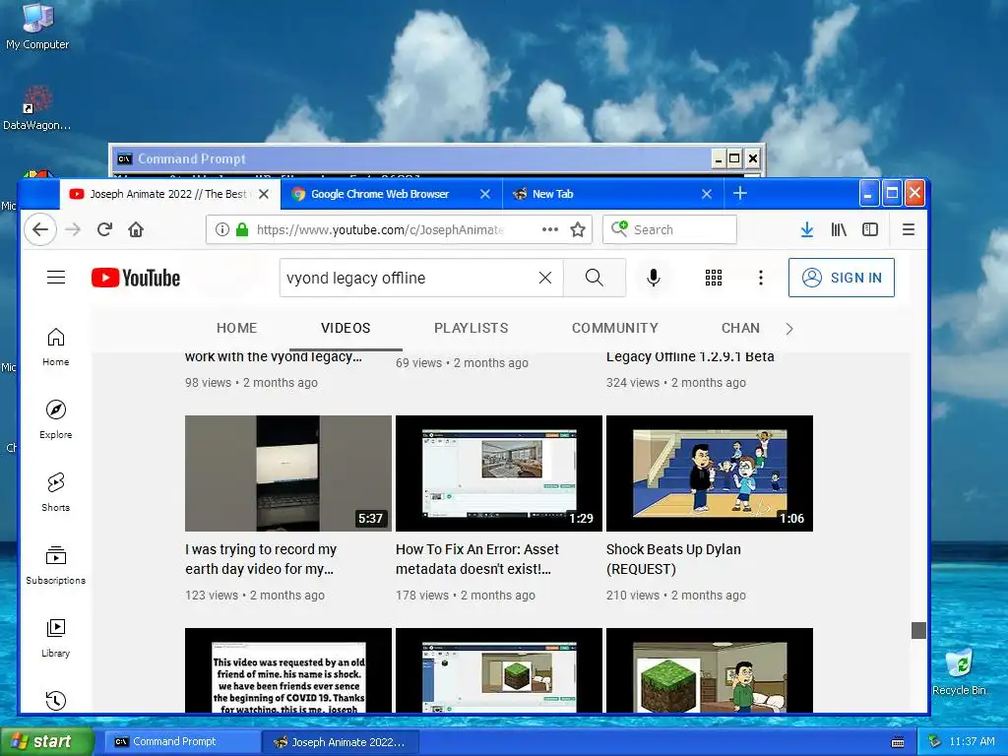Click the browser Forward arrow button
The image size is (1008, 756).
click(73, 229)
